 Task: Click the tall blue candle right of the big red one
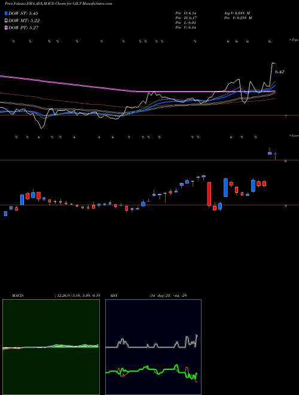[226, 187]
